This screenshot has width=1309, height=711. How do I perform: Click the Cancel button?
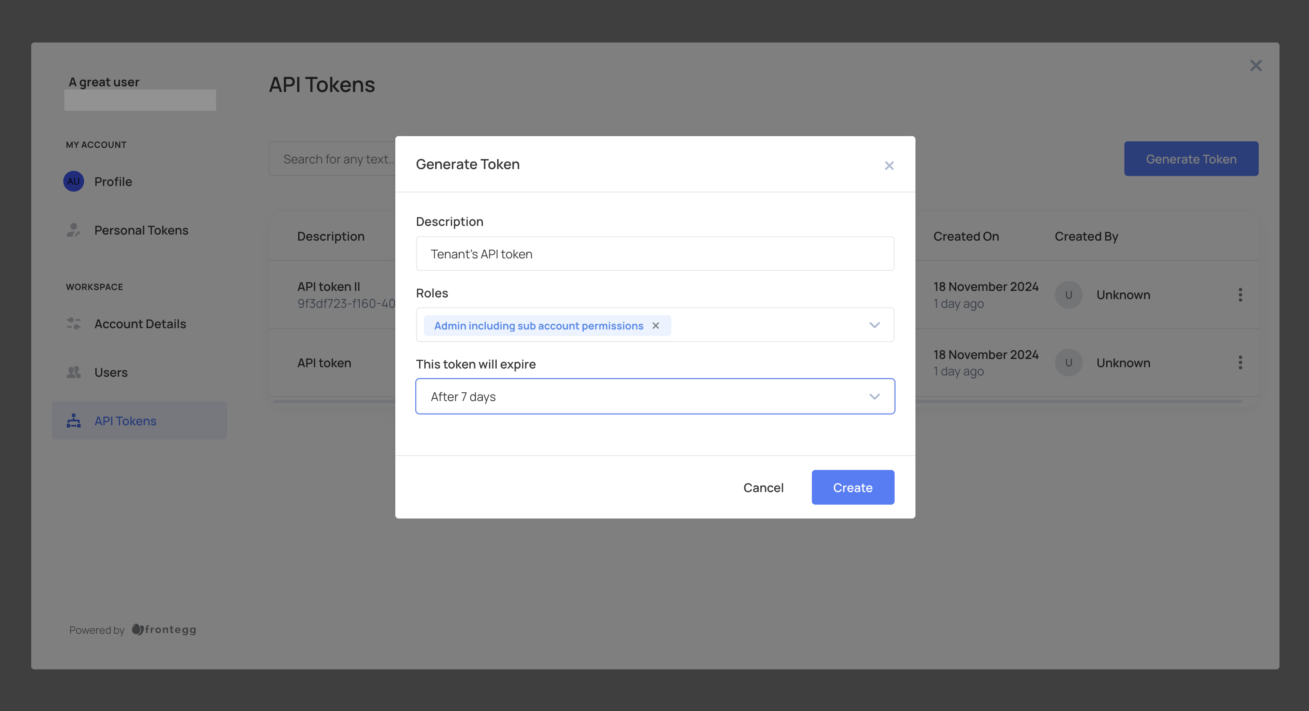(x=763, y=487)
